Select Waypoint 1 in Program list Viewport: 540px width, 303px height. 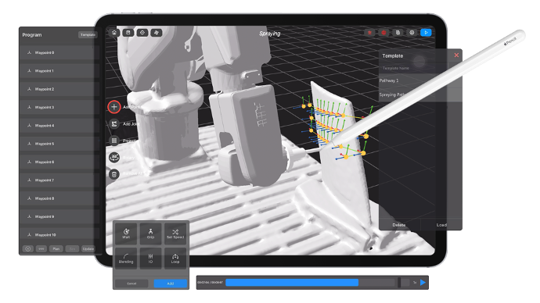click(59, 71)
